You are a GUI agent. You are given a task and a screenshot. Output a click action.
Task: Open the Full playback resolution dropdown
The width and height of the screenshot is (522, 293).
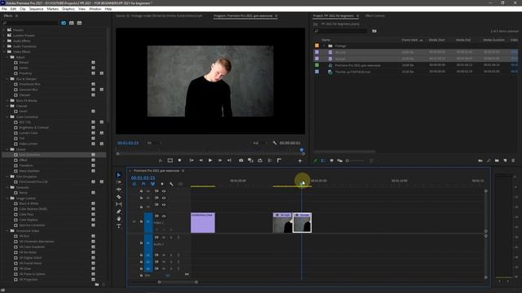click(260, 143)
